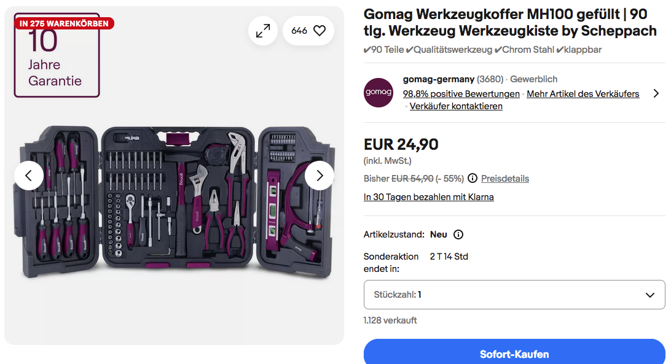Image resolution: width=671 pixels, height=364 pixels.
Task: Open article condition info icon
Action: [x=458, y=234]
